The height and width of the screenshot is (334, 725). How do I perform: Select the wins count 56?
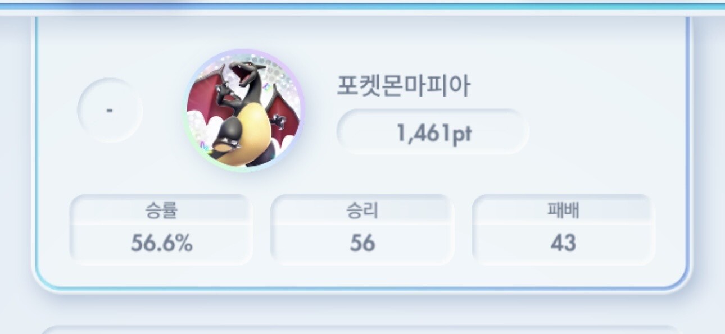click(x=362, y=243)
